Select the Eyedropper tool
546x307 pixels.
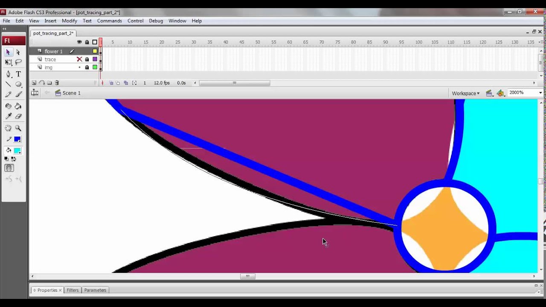point(8,116)
